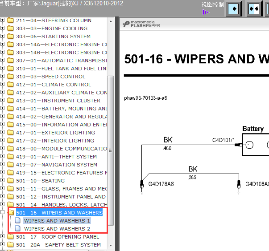269x251 pixels.
Task: Select 303-14B Electronic Engine Controls entry
Action: point(61,53)
